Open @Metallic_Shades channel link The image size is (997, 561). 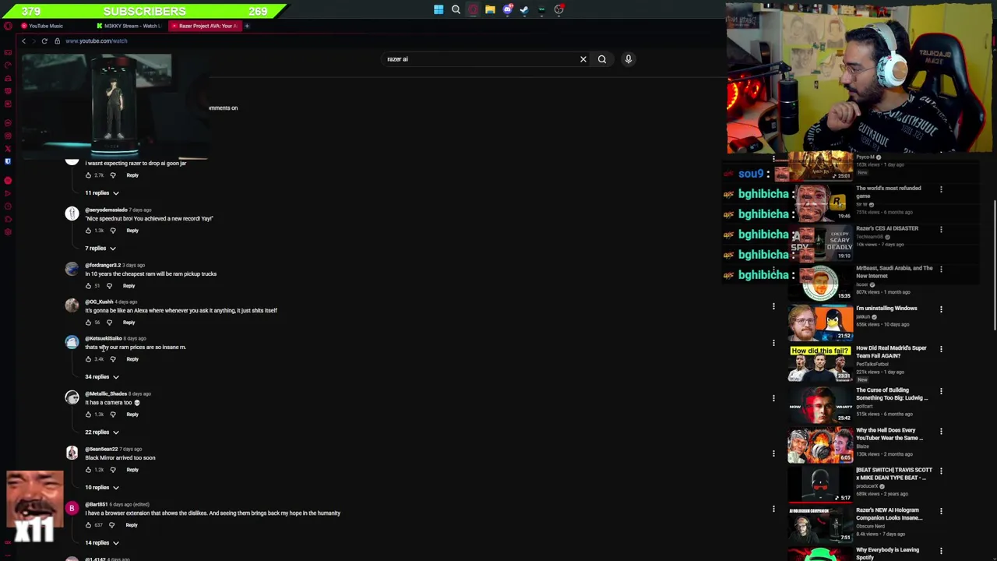[x=106, y=394]
